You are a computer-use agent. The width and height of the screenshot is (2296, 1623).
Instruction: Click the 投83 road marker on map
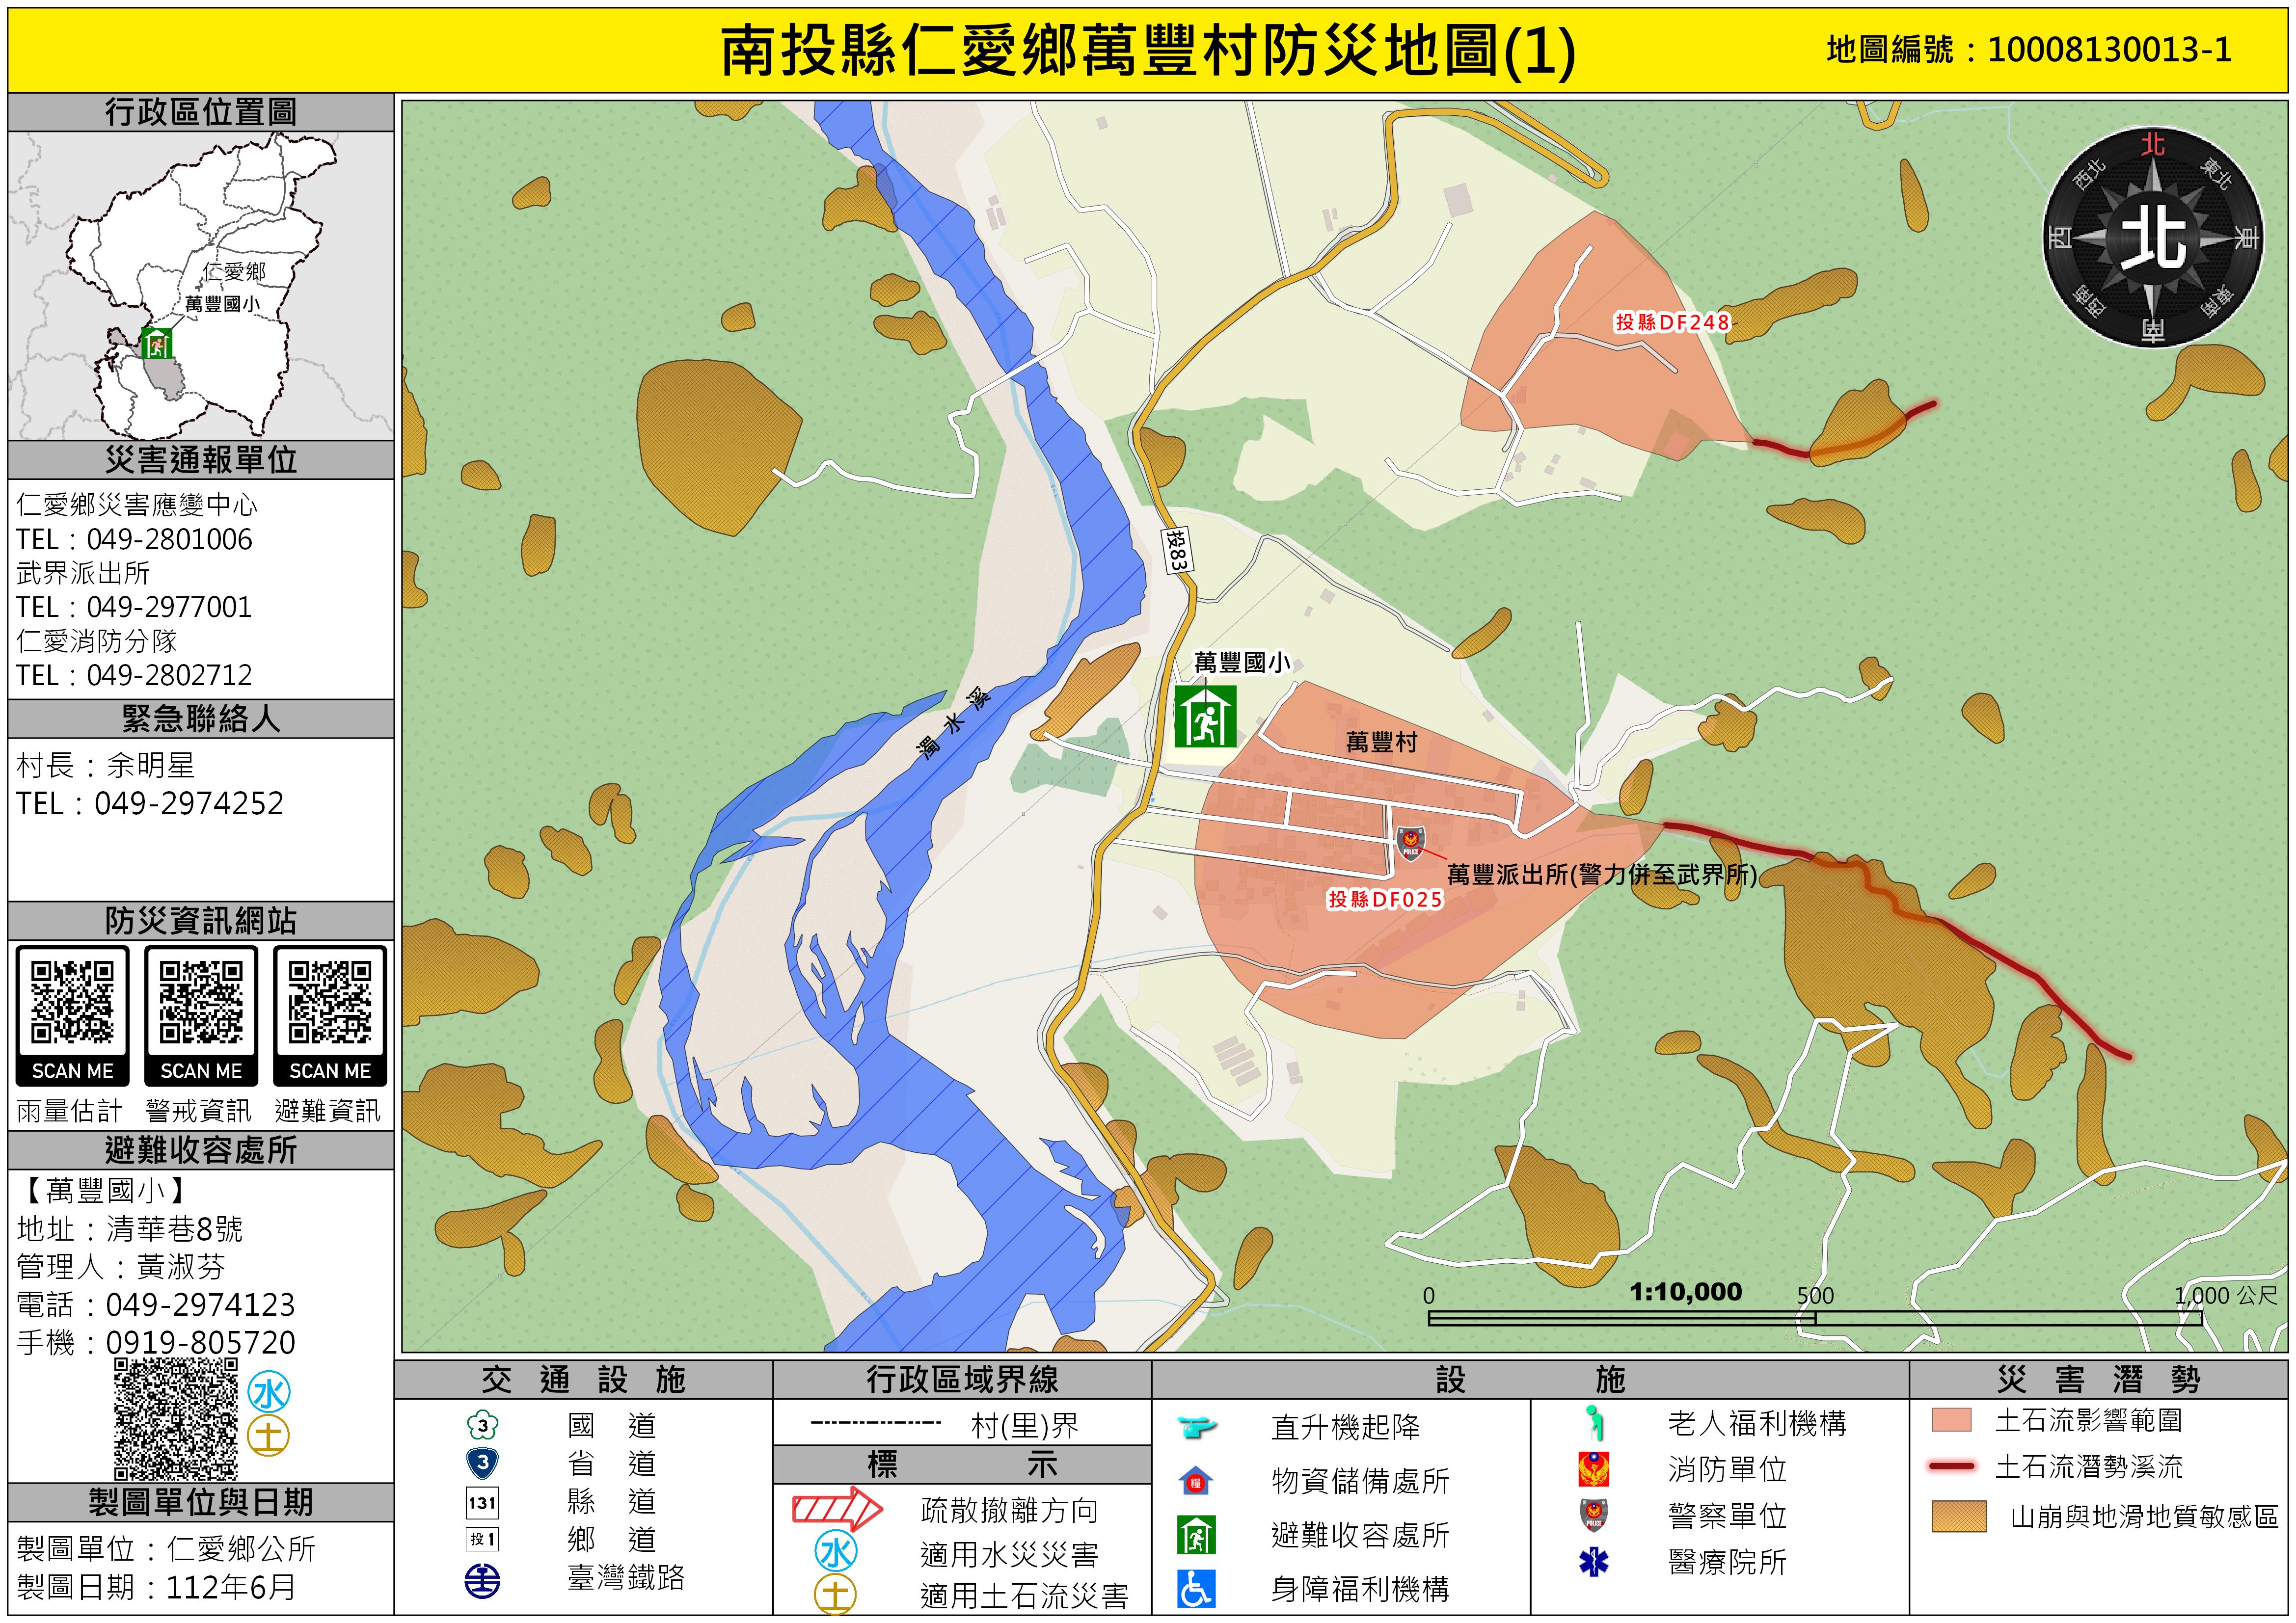pyautogui.click(x=1177, y=550)
